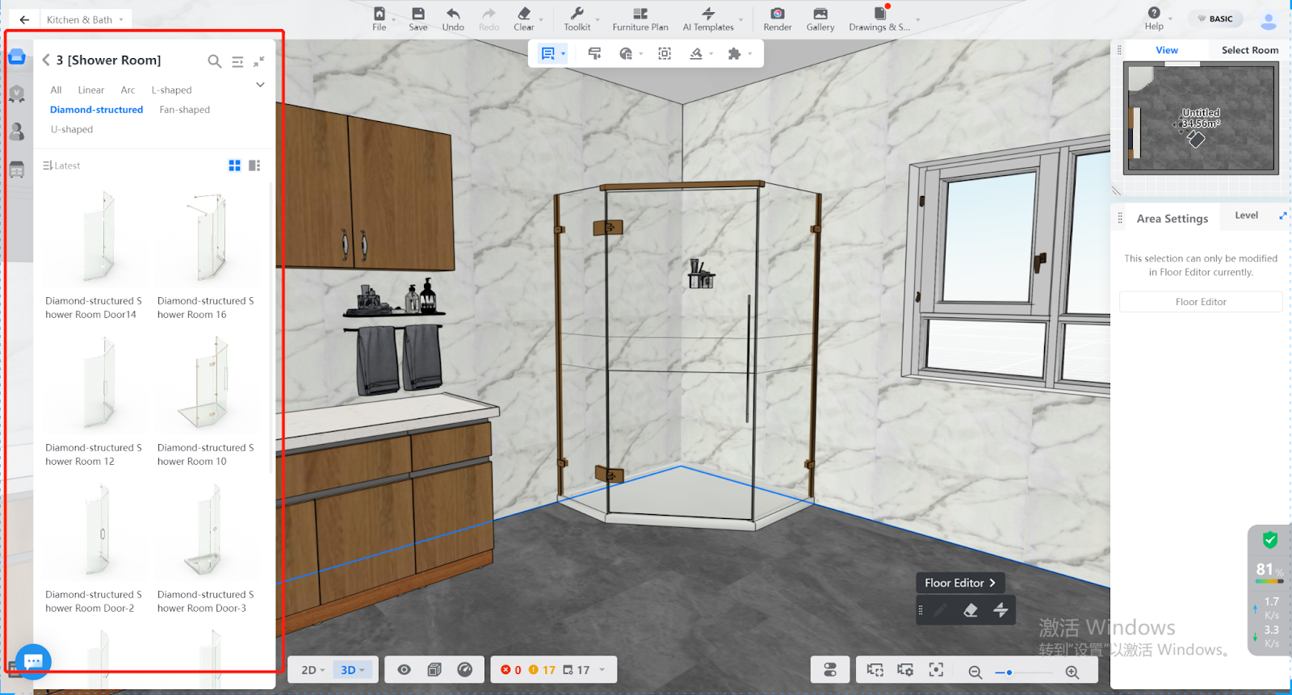Click the zoom out magnifier
This screenshot has height=695, width=1292.
[x=975, y=672]
